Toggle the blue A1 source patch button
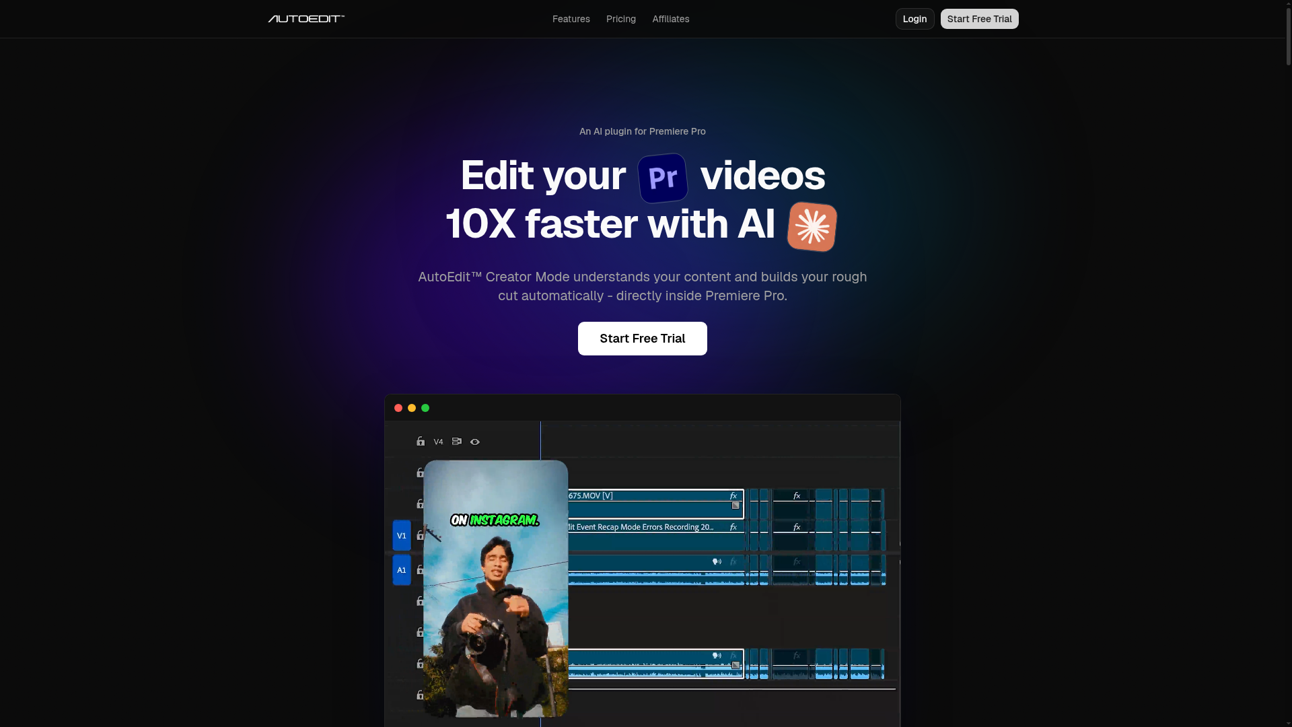The height and width of the screenshot is (727, 1292). tap(402, 570)
